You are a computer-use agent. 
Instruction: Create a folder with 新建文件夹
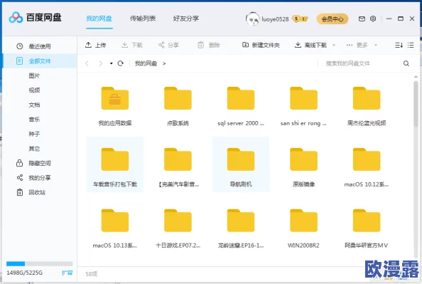point(261,45)
